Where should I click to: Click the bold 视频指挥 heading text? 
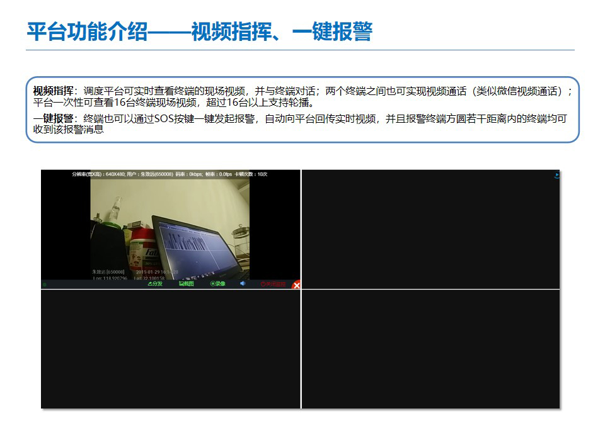(53, 91)
